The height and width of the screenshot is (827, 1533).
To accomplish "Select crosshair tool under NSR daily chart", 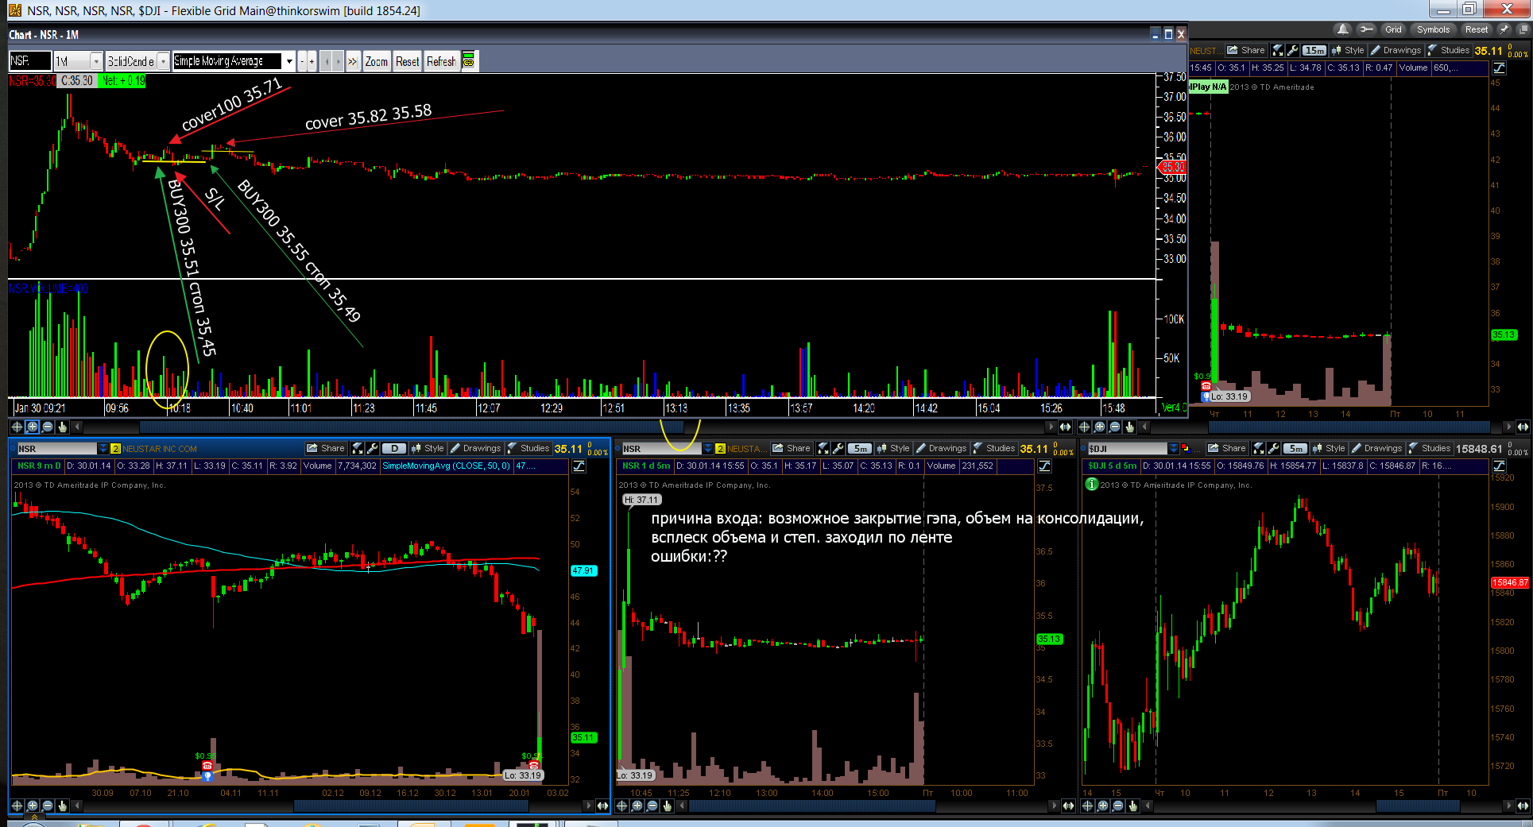I will pyautogui.click(x=17, y=806).
